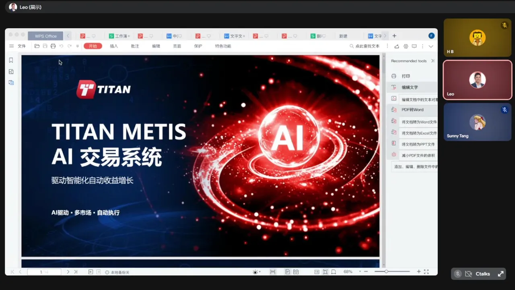Screen dimensions: 515x290
Task: Collapse the Recommended tools panel
Action: point(433,61)
